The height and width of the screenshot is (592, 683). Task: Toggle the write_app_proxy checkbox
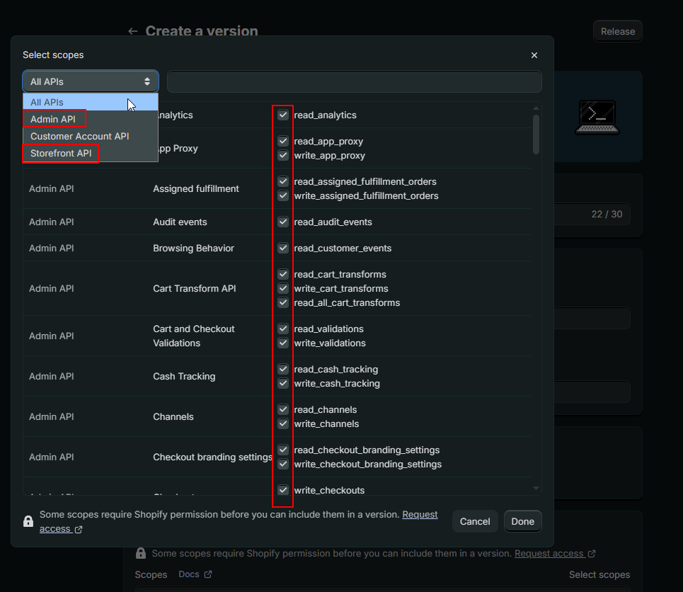point(283,155)
